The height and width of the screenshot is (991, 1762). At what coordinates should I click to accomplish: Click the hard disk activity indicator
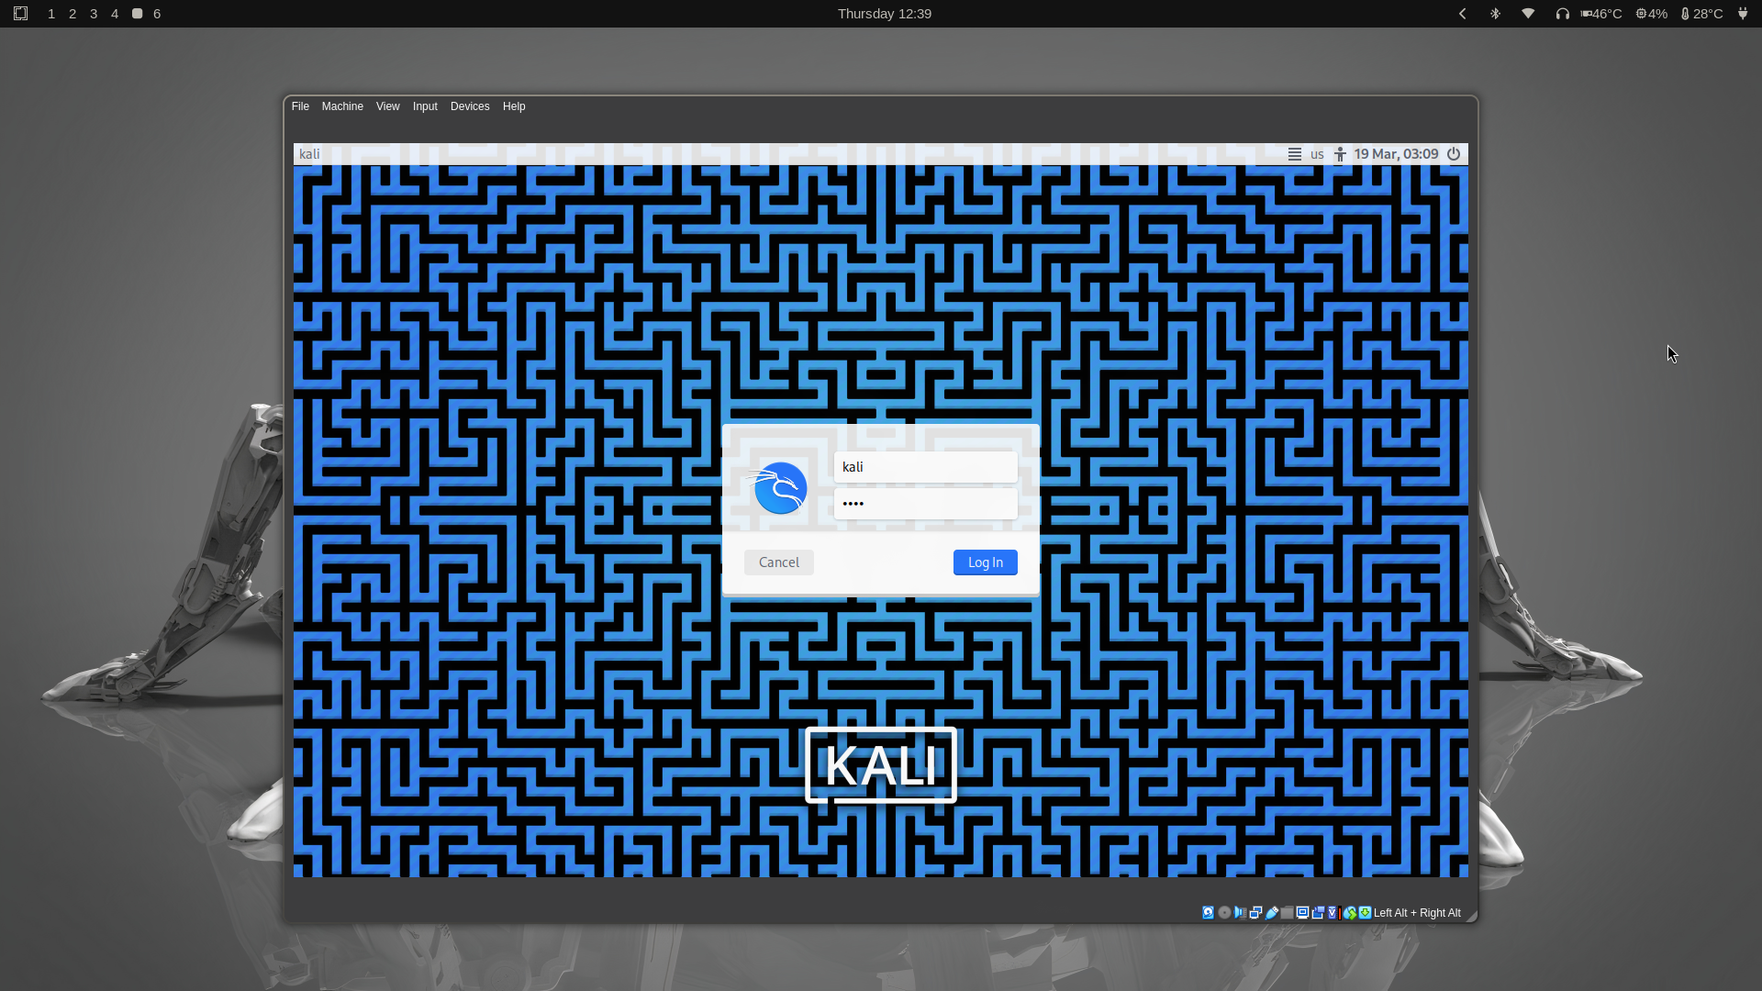tap(1209, 912)
